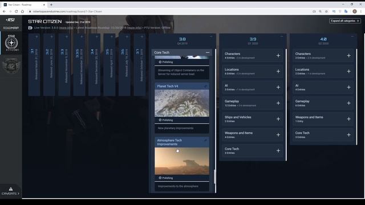Expand the 3.4 release column

(x=97, y=36)
